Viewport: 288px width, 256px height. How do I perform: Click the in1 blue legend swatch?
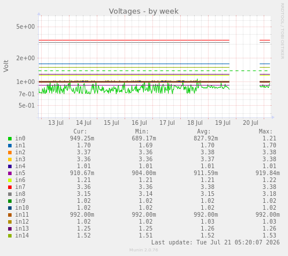[x=10, y=146]
